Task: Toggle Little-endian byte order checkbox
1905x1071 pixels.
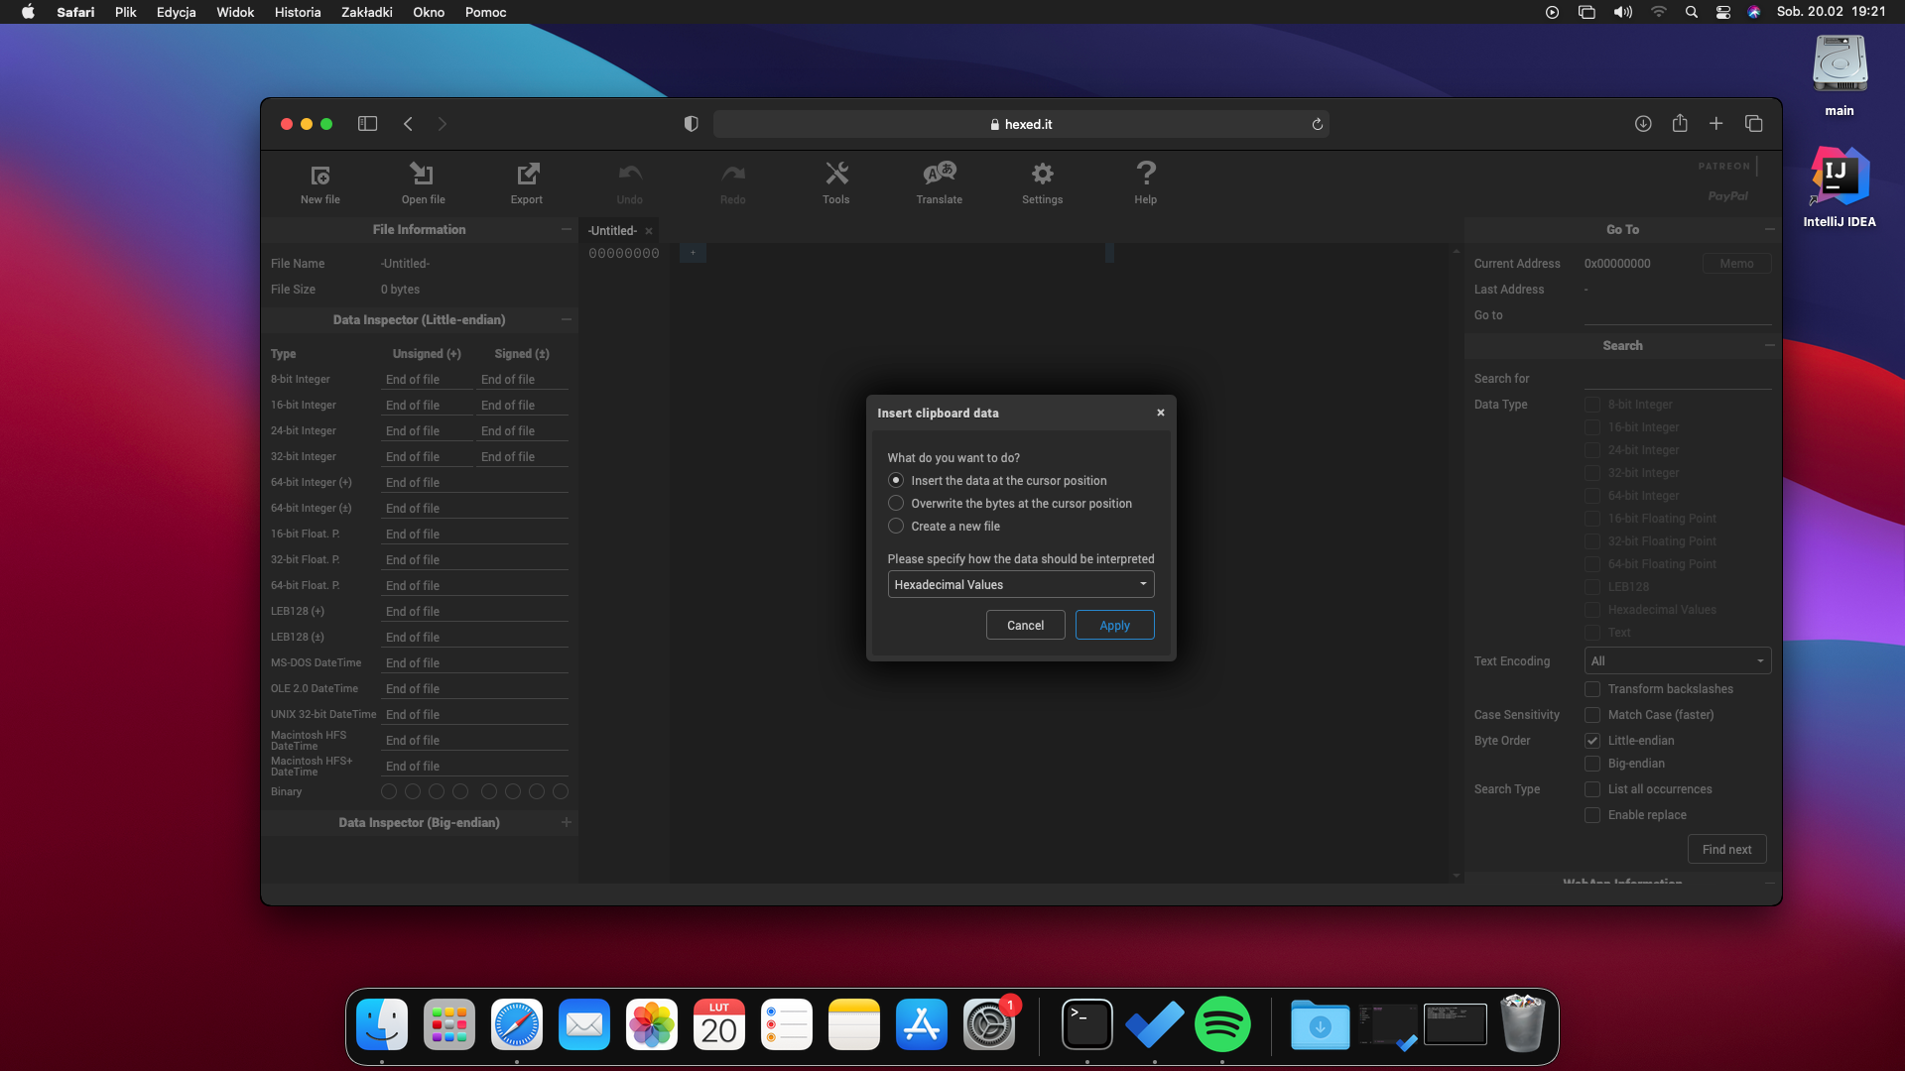Action: (x=1592, y=740)
